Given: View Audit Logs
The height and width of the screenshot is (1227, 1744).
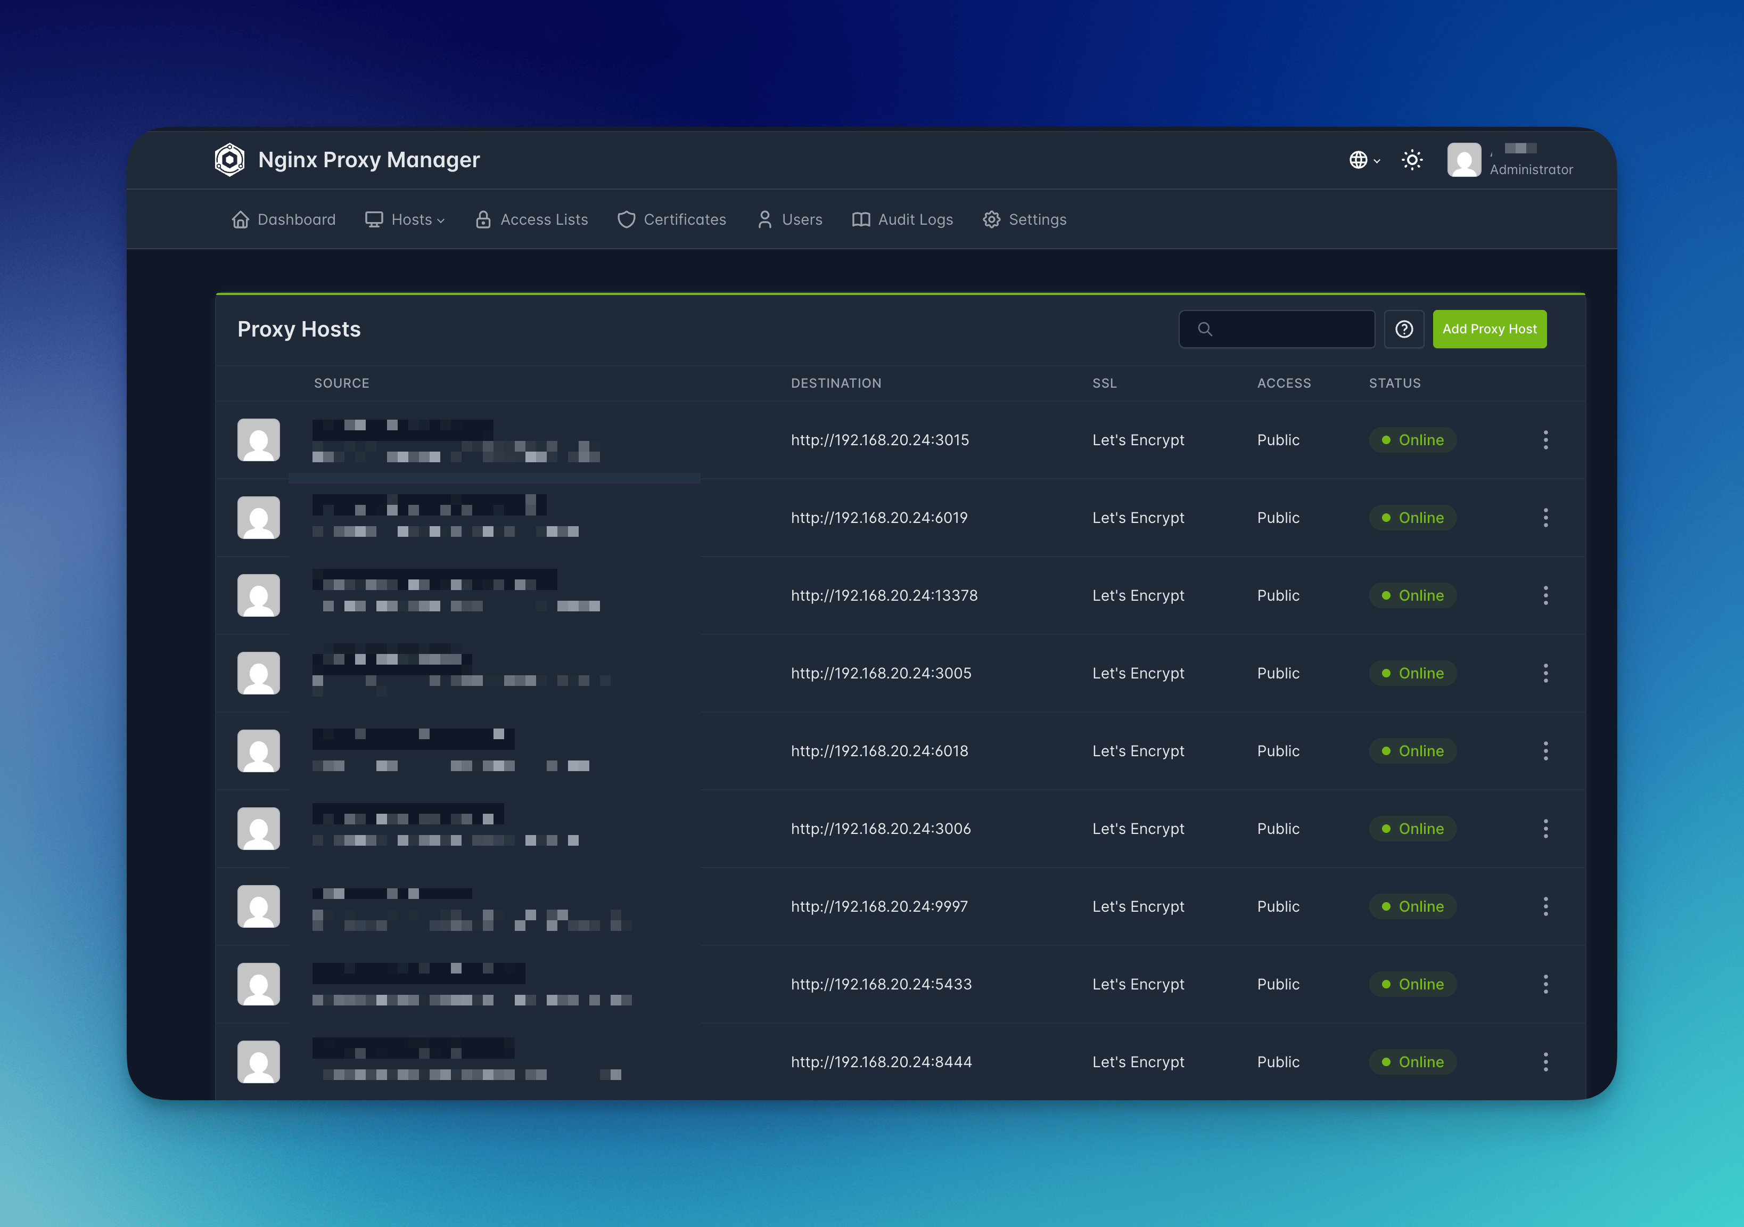Looking at the screenshot, I should pyautogui.click(x=902, y=219).
